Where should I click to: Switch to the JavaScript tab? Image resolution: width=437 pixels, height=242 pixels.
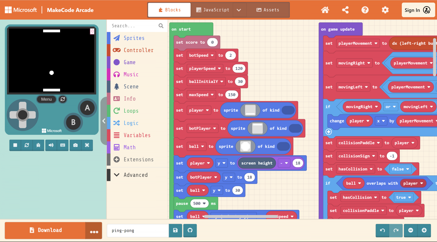(212, 10)
